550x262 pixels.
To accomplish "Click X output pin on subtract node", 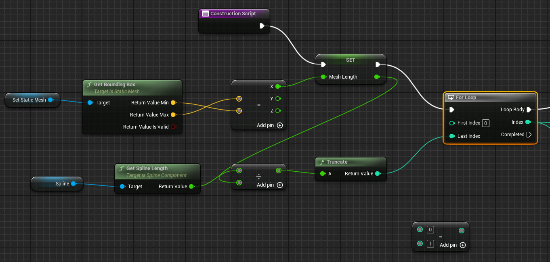I will click(x=278, y=86).
